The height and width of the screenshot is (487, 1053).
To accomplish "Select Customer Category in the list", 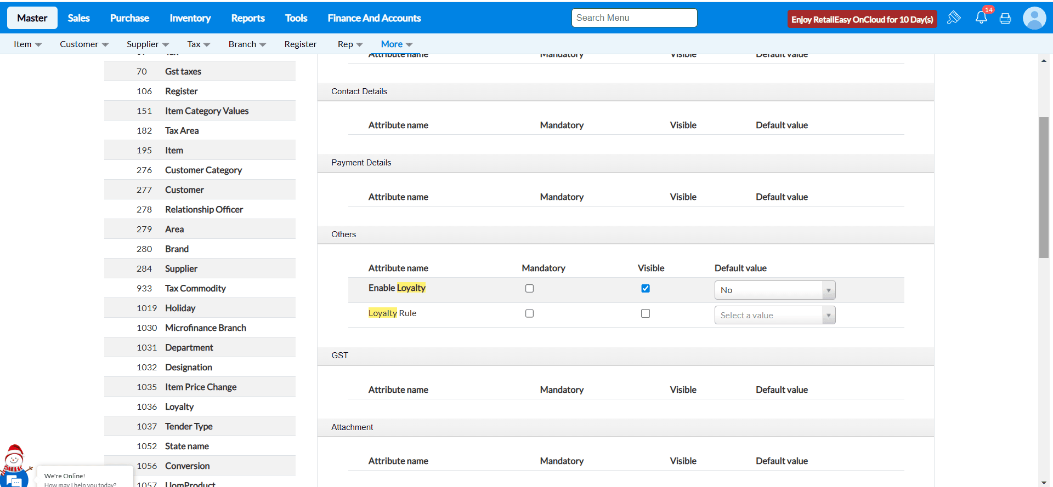I will click(x=203, y=170).
